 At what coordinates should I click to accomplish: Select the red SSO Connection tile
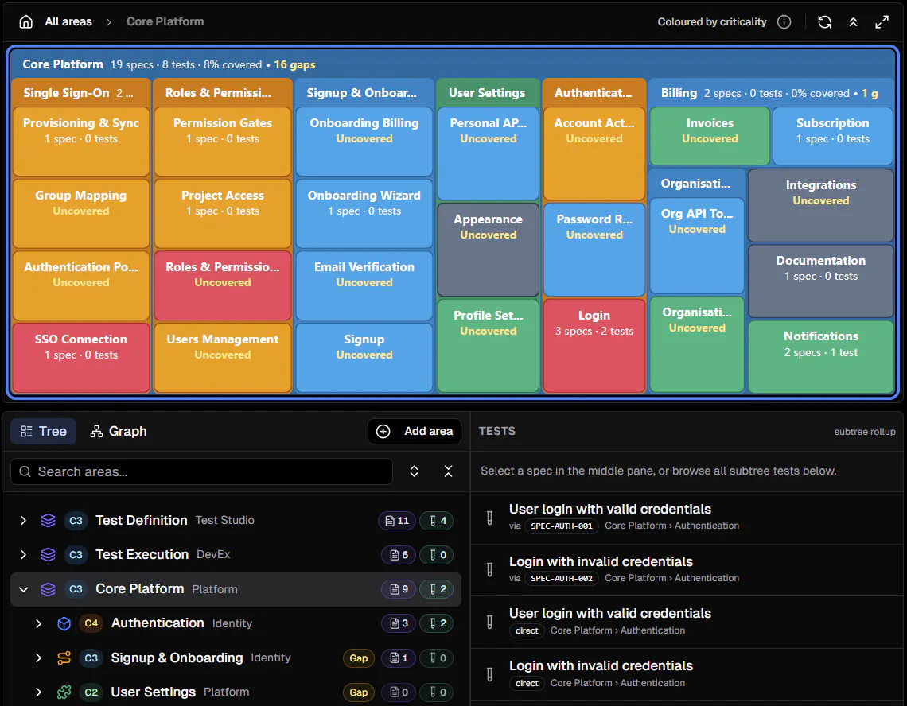81,357
